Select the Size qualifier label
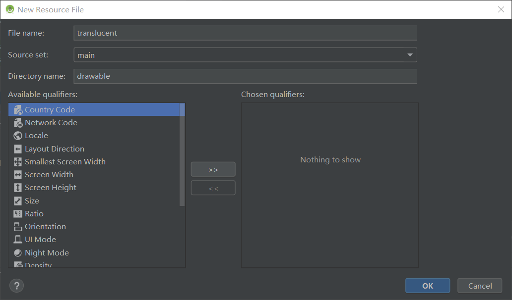This screenshot has width=512, height=300. click(32, 201)
